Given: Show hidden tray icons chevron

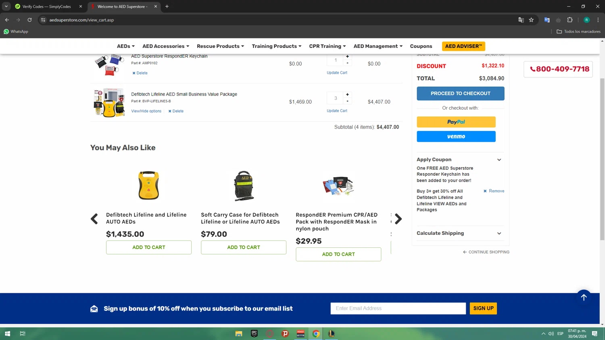Looking at the screenshot, I should tap(543, 334).
